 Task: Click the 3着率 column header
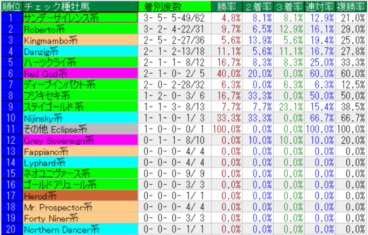285,6
